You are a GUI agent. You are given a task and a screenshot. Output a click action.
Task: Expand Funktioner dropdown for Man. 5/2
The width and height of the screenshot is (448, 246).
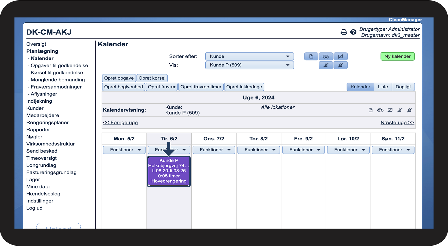124,150
